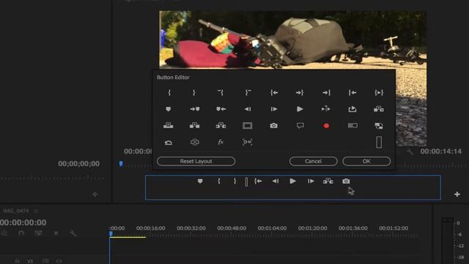
Task: Click timeline timecode 00:00:00:00 field
Action: point(23,222)
